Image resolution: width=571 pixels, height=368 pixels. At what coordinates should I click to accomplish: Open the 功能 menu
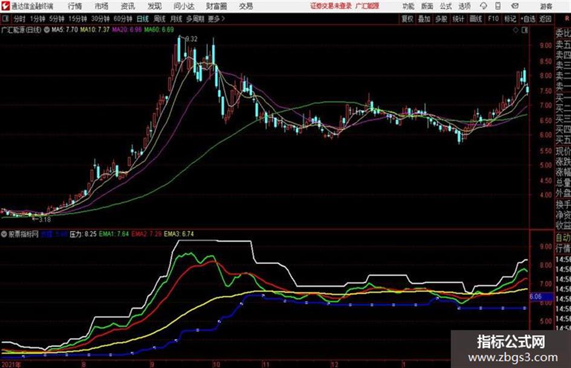(408, 6)
